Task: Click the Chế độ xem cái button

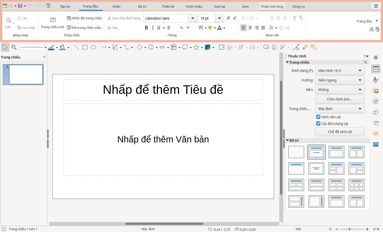Action: coord(340,132)
